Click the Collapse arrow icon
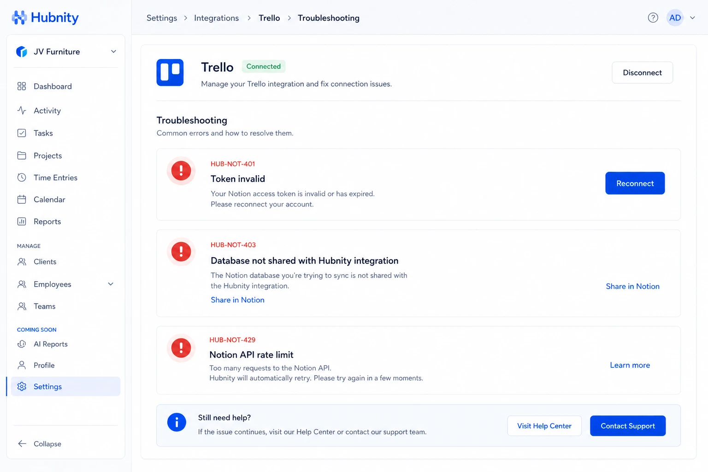 tap(22, 443)
